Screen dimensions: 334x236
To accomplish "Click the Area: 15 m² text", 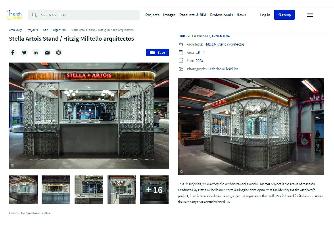I will (196, 53).
